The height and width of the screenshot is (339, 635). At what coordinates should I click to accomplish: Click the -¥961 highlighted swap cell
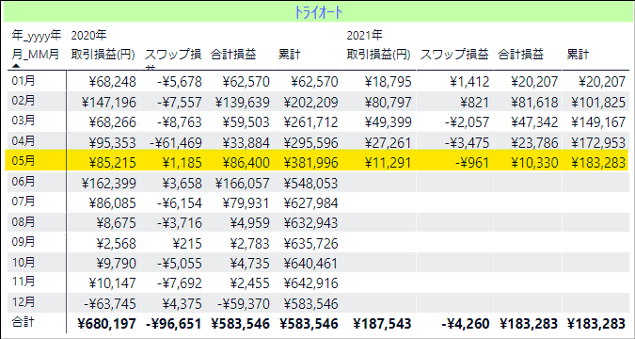(x=471, y=163)
